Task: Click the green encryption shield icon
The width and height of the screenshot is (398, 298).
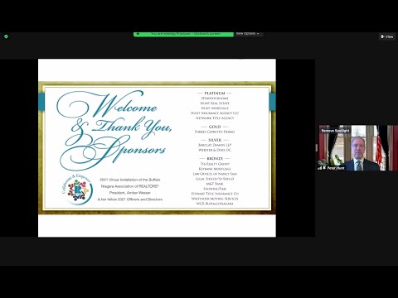Action: [6, 36]
